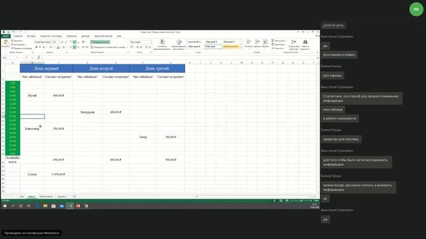The width and height of the screenshot is (426, 239).
Task: Open the Merge and Center dropdown arrow
Action: point(127,47)
